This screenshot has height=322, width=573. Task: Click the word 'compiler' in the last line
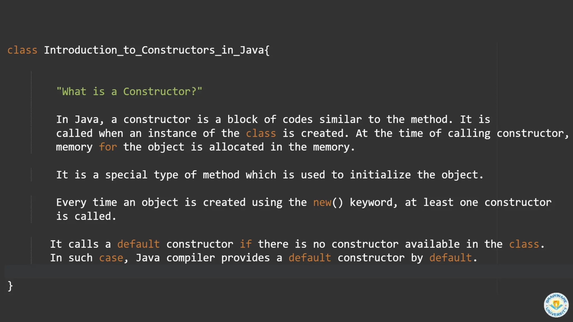click(x=191, y=258)
